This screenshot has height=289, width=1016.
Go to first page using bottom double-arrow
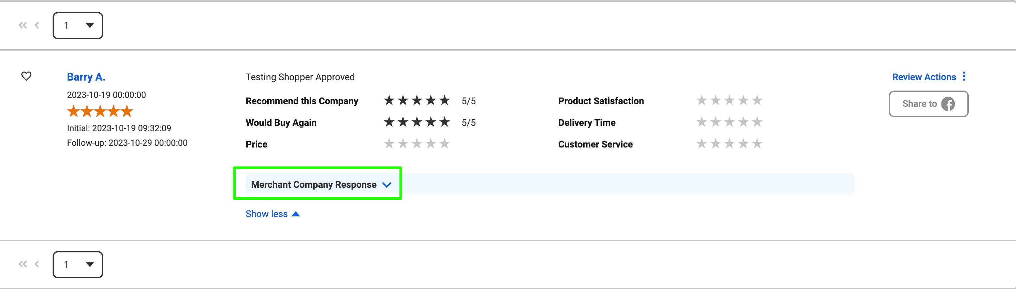(23, 265)
